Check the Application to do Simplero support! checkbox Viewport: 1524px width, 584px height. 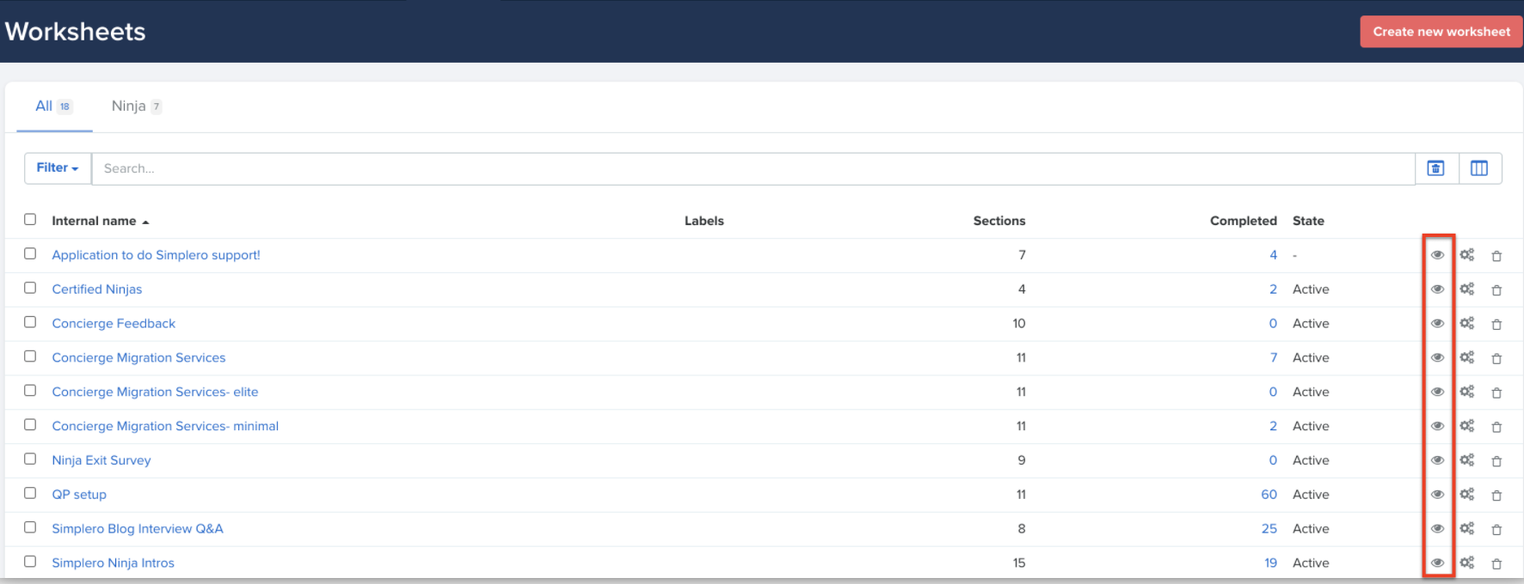pos(30,254)
